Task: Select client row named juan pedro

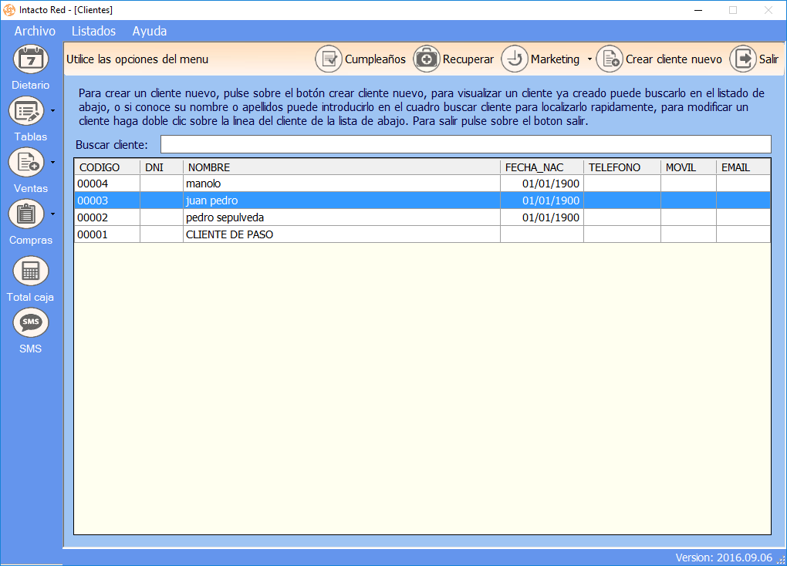Action: point(422,200)
